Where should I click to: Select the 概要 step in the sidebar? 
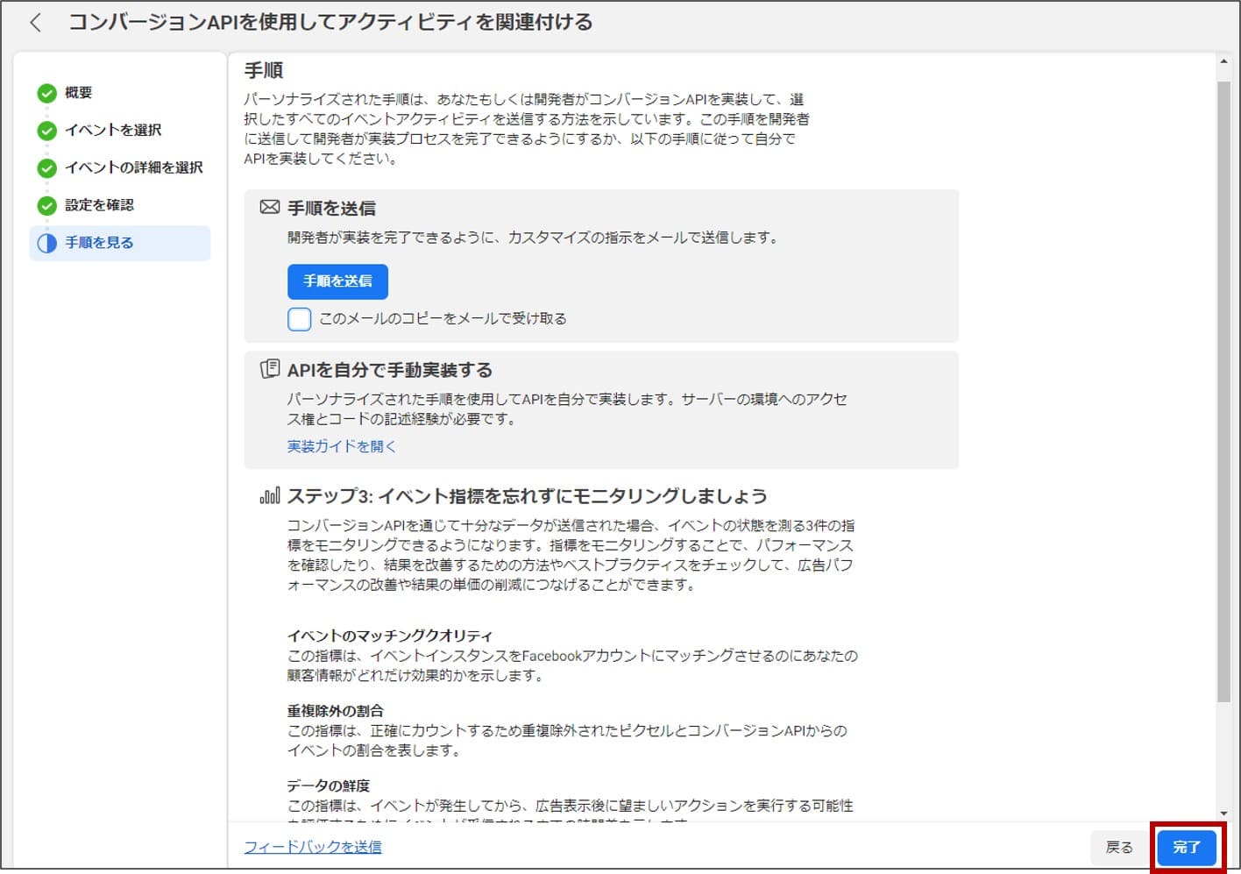tap(78, 93)
